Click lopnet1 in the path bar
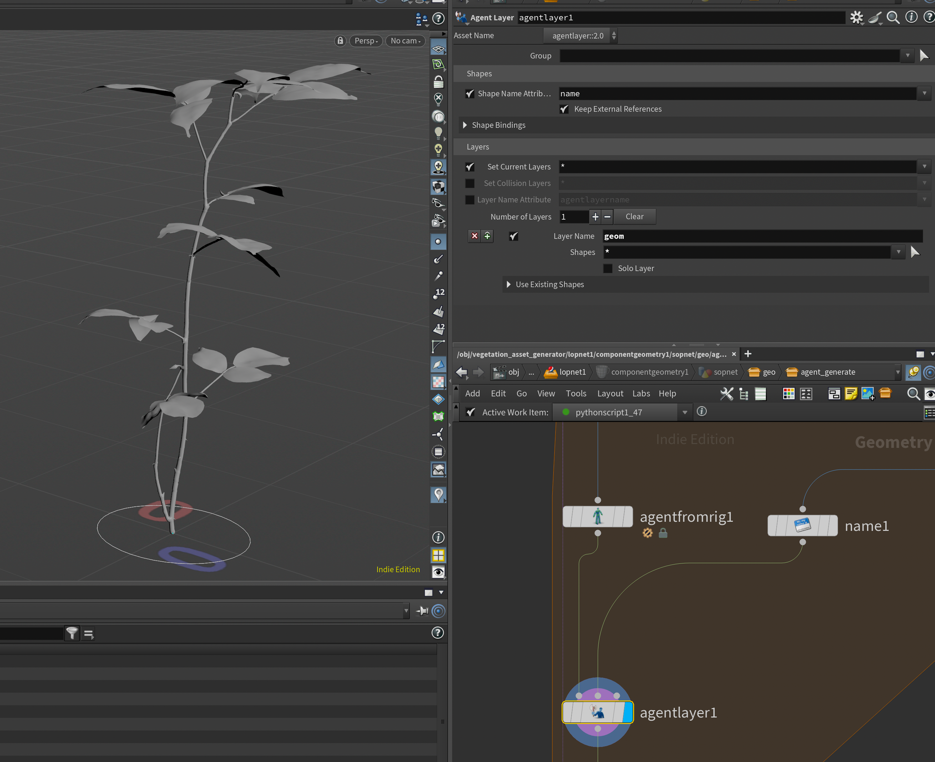 pos(572,372)
